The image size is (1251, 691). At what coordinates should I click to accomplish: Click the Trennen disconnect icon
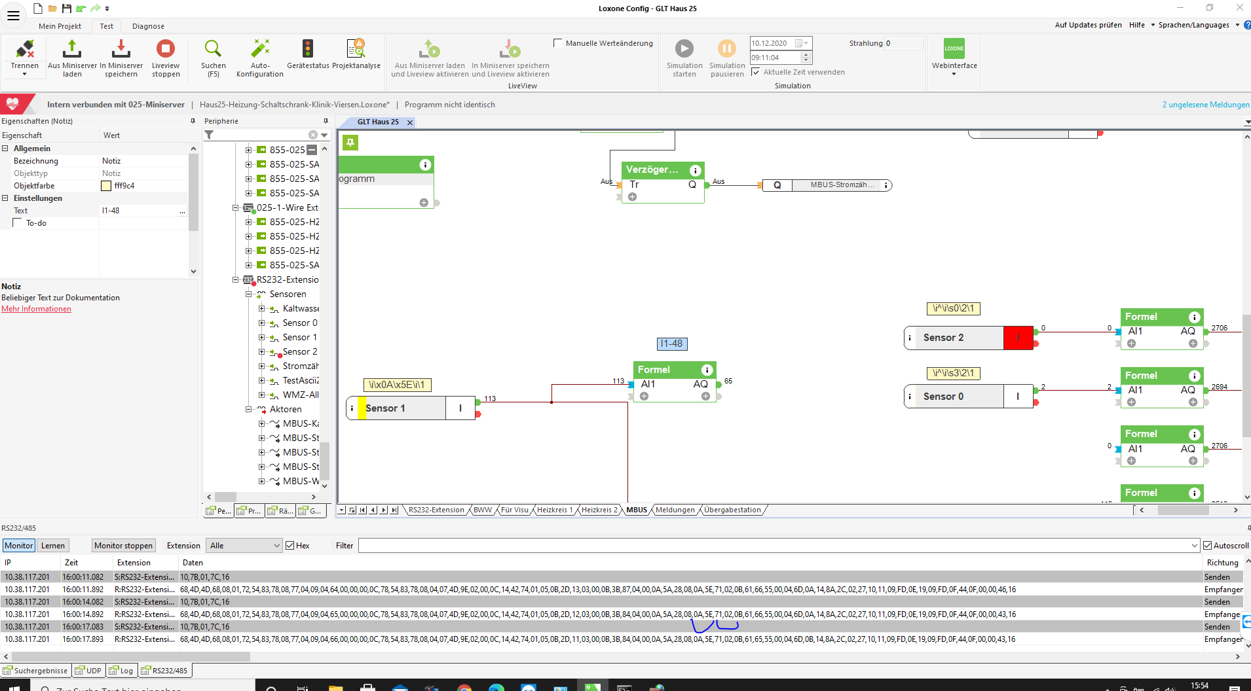click(25, 50)
